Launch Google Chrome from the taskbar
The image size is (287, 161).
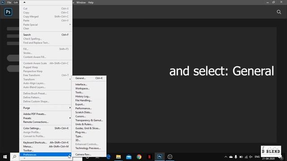click(x=139, y=157)
